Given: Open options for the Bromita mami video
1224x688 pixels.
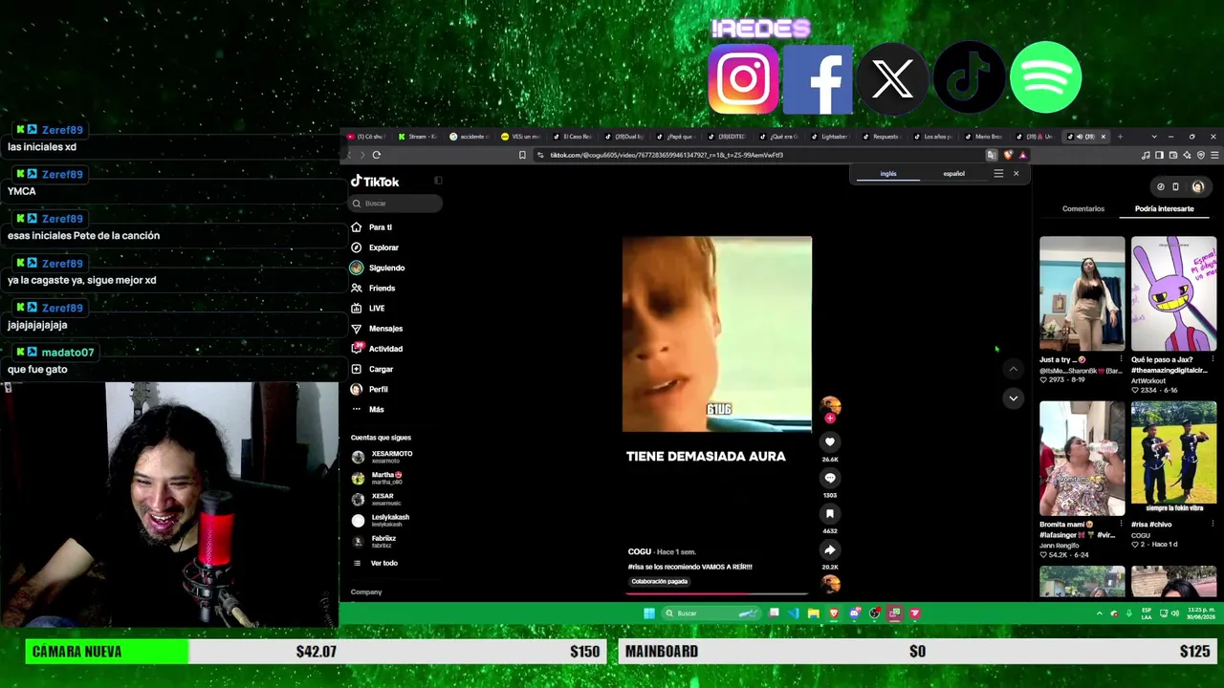Looking at the screenshot, I should pos(1122,525).
